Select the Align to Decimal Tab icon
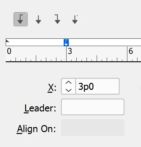 point(75,19)
